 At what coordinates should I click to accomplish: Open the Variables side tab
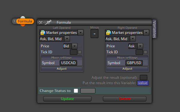click(154, 29)
